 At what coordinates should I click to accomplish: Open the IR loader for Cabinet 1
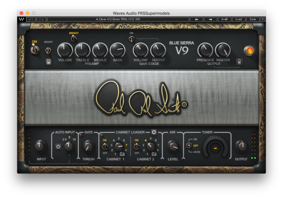(x=122, y=154)
